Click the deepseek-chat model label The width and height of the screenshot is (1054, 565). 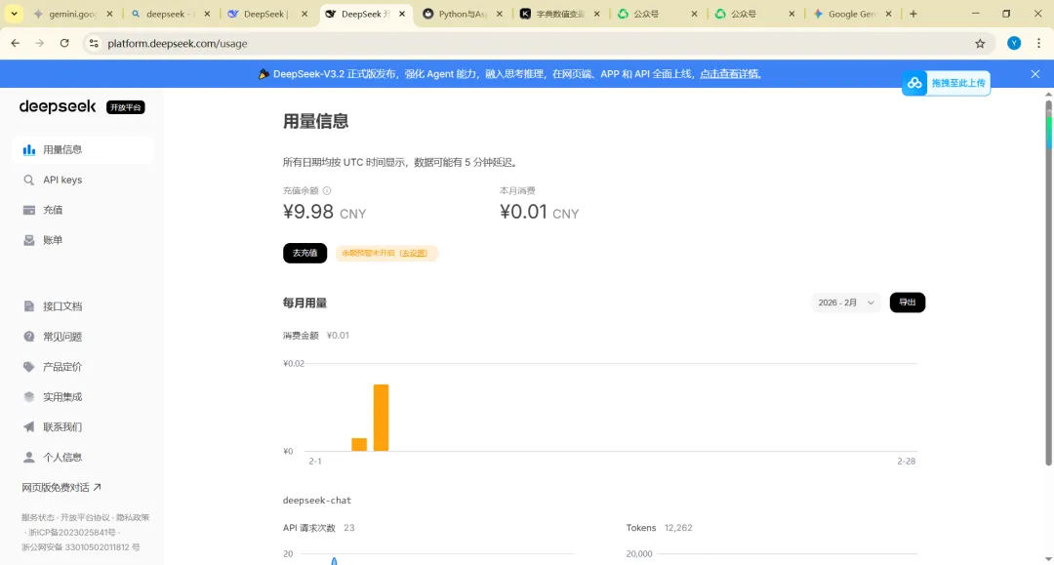[317, 501]
